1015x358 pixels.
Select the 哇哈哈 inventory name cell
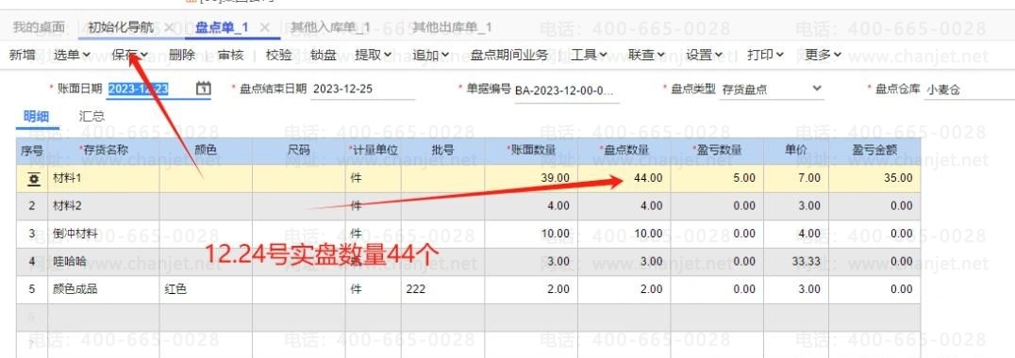click(x=104, y=262)
